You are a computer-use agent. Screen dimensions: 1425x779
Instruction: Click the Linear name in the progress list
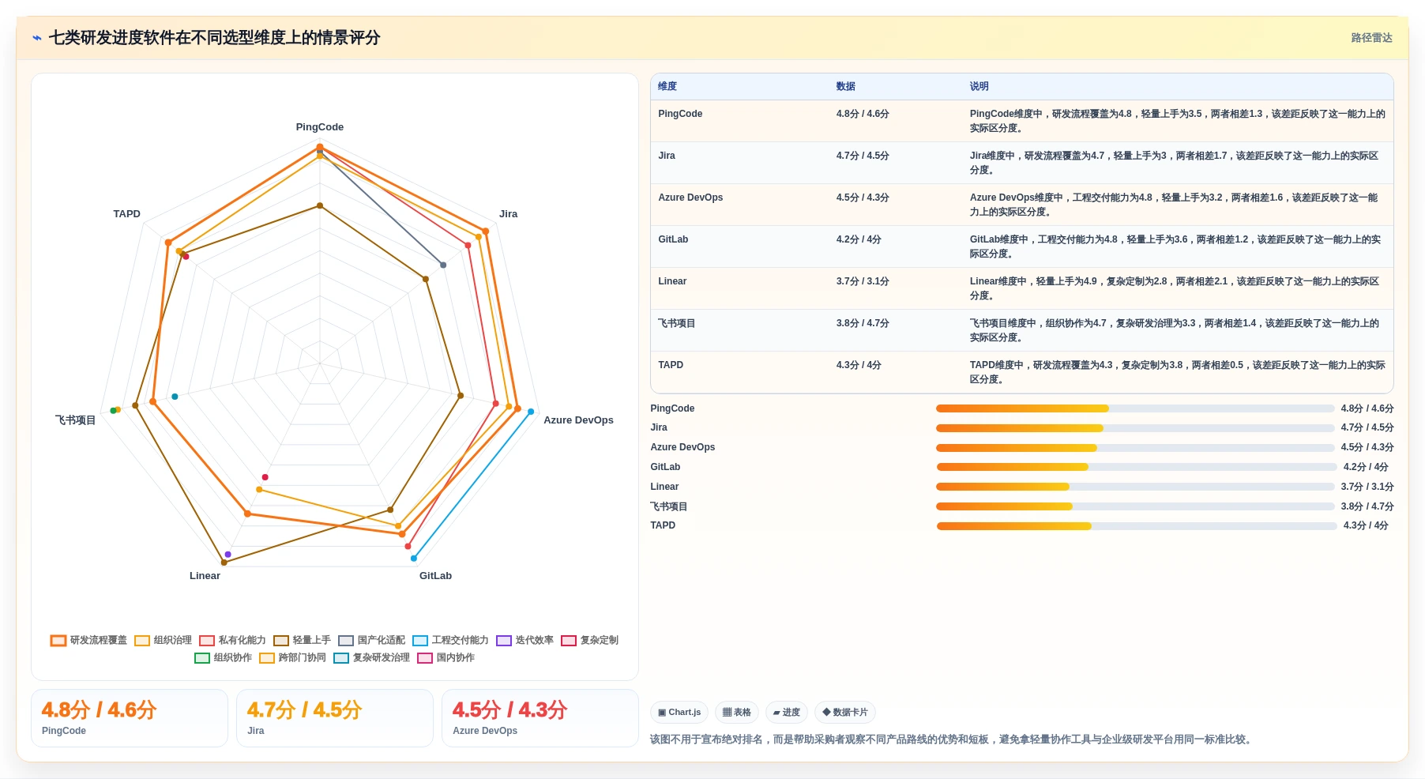pos(664,487)
